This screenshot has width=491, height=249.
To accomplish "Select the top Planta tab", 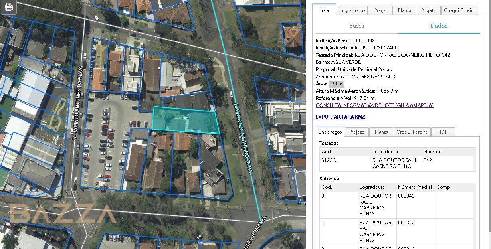I will [x=404, y=10].
